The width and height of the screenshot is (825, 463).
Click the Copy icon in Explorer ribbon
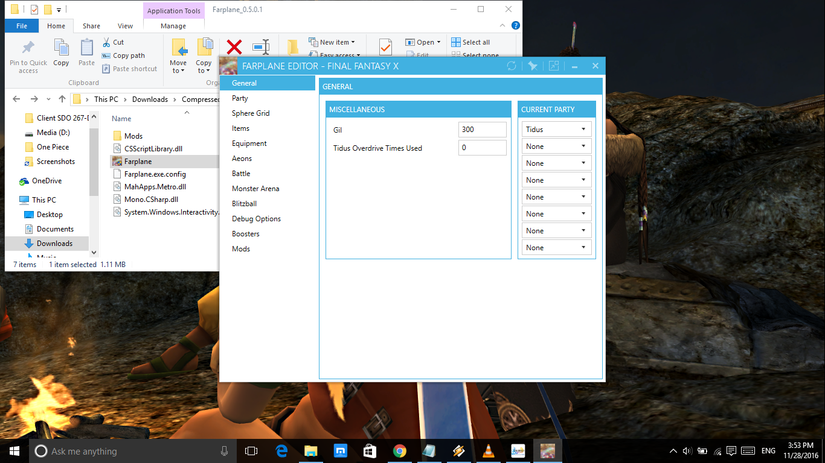coord(61,47)
